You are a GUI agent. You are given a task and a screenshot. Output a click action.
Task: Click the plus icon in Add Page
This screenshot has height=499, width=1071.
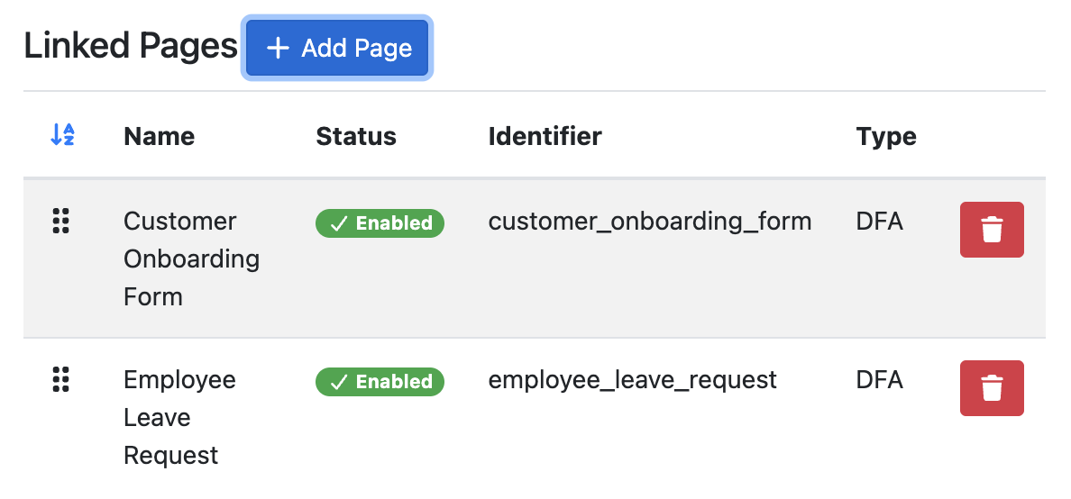(x=278, y=49)
